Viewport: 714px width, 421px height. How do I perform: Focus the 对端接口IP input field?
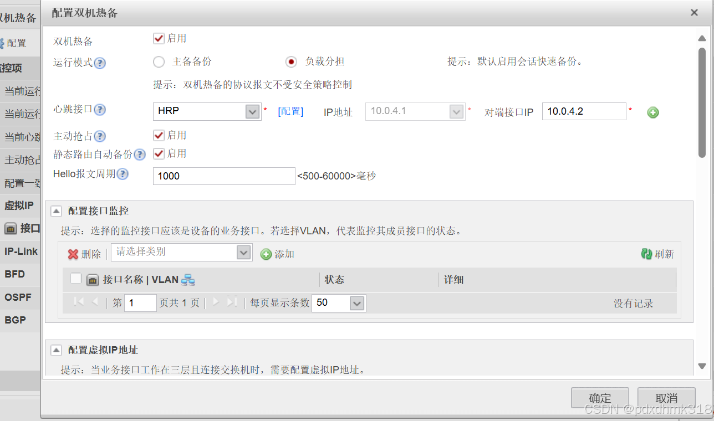pos(584,111)
